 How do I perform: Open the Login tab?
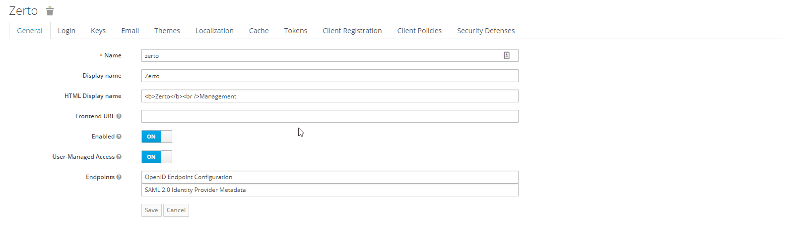coord(66,31)
